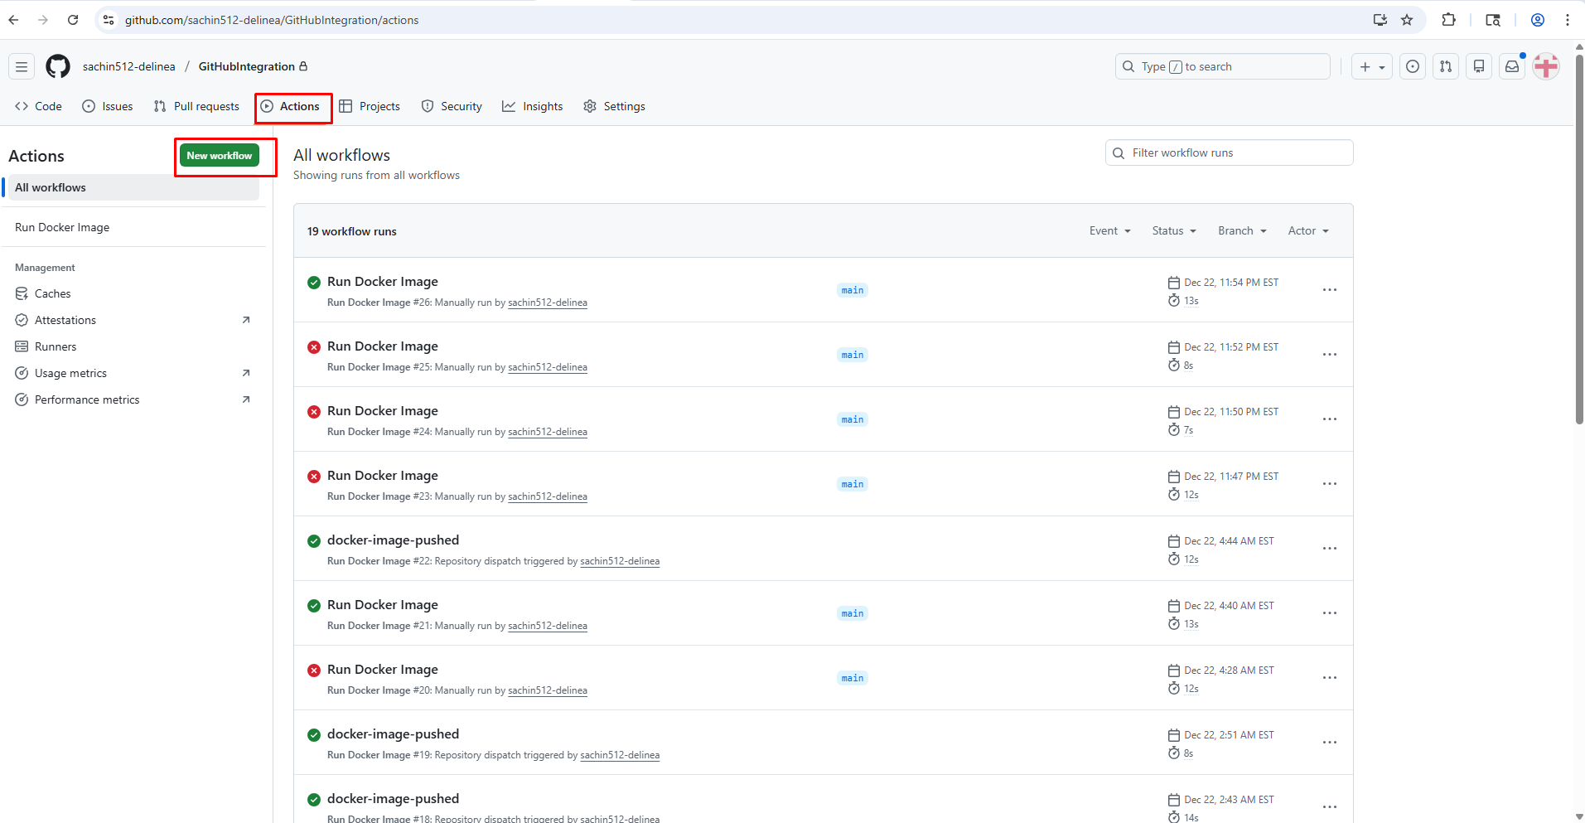Screen dimensions: 1585x823
Task: Reload the page using browser refresh
Action: (x=73, y=20)
